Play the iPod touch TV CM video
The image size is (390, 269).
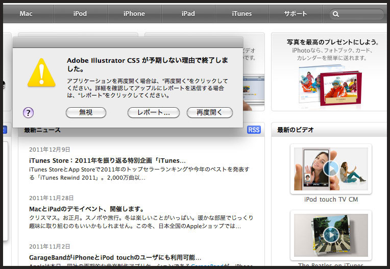(331, 169)
